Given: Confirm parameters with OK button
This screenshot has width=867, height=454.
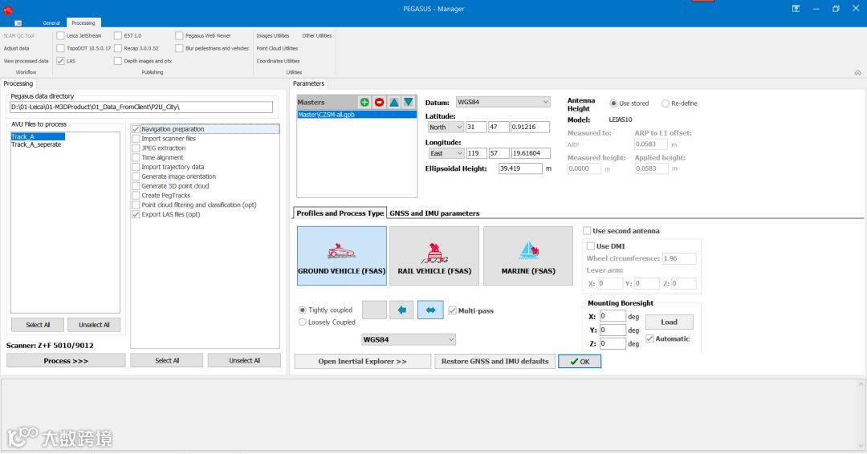Looking at the screenshot, I should [x=580, y=361].
